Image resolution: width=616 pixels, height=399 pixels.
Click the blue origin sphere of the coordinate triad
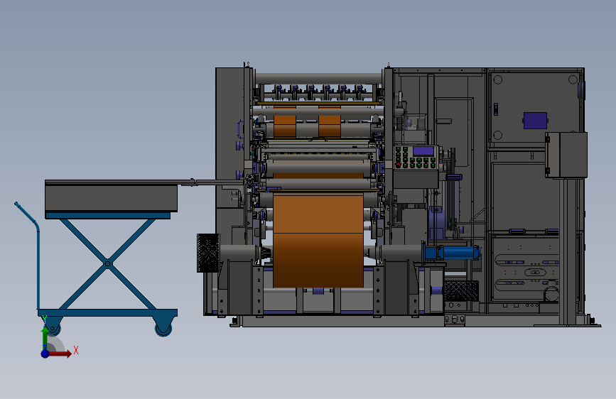pos(45,354)
